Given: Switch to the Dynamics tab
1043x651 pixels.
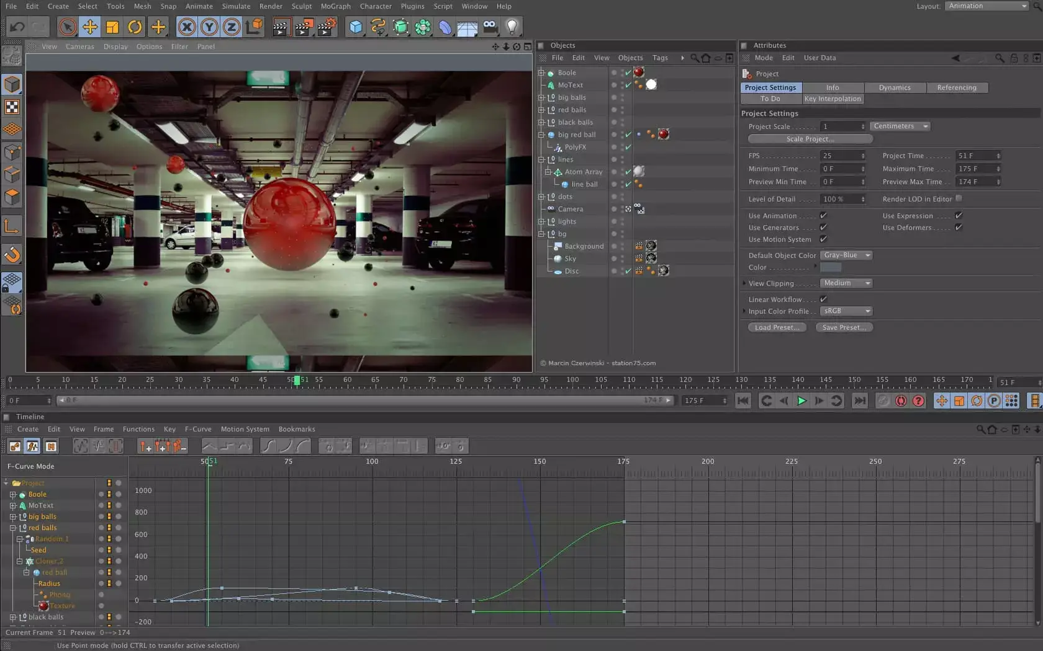Looking at the screenshot, I should pos(895,87).
